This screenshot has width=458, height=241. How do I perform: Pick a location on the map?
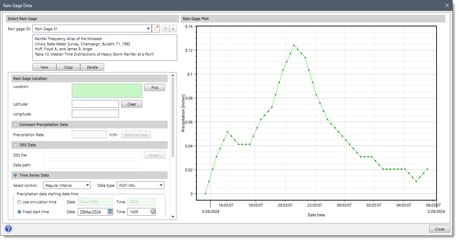(x=155, y=87)
